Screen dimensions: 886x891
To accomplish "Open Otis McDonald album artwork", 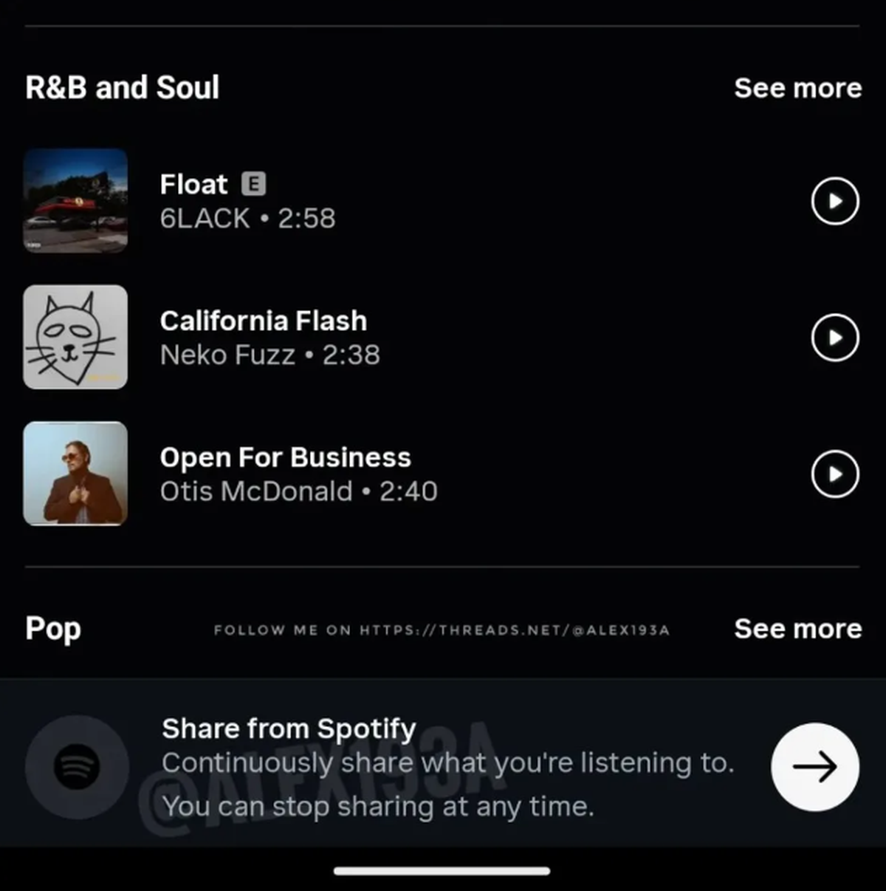I will pos(75,474).
